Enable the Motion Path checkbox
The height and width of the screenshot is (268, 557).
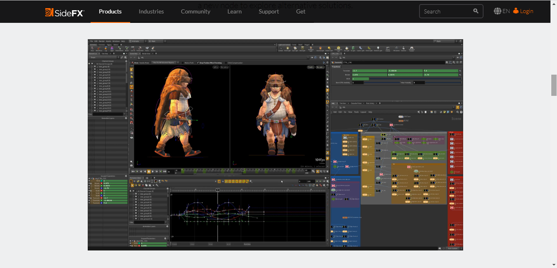[x=183, y=63]
